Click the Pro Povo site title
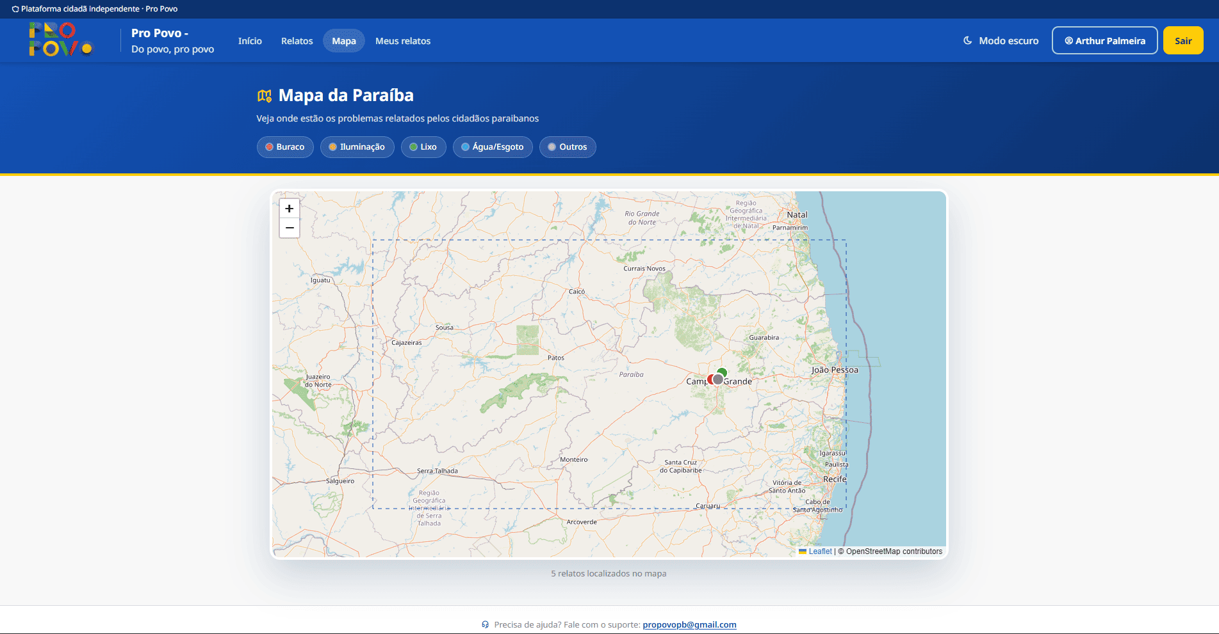This screenshot has width=1219, height=634. [x=160, y=33]
